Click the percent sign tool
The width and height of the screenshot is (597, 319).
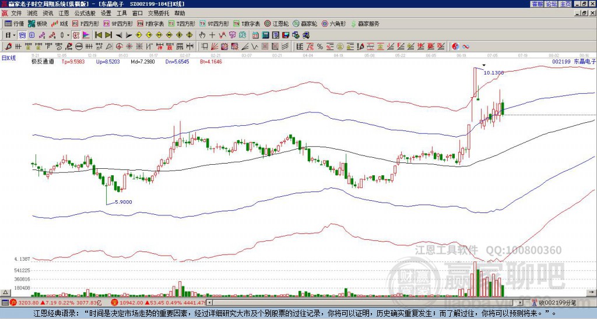point(320,47)
